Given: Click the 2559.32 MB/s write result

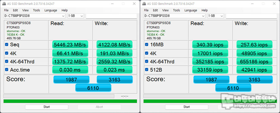Looking at the screenshot, I should pyautogui.click(x=114, y=62).
